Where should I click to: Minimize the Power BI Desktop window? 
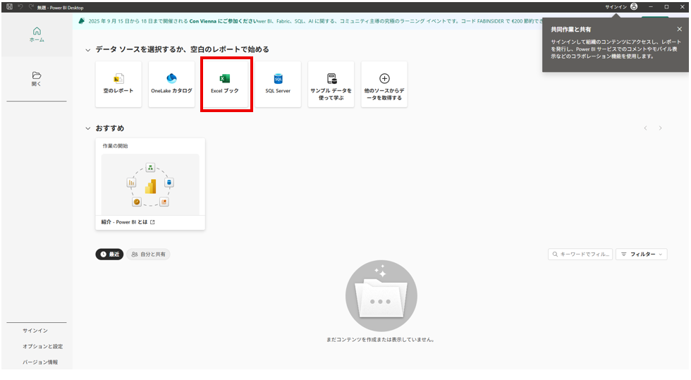pos(650,6)
